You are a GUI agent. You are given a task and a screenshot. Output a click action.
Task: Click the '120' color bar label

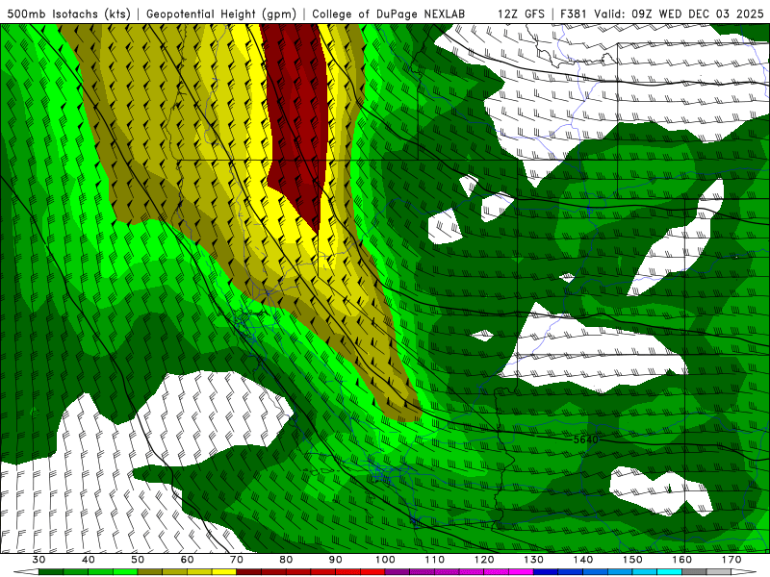484,560
